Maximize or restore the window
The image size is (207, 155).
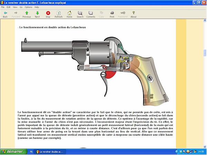[x=199, y=3]
